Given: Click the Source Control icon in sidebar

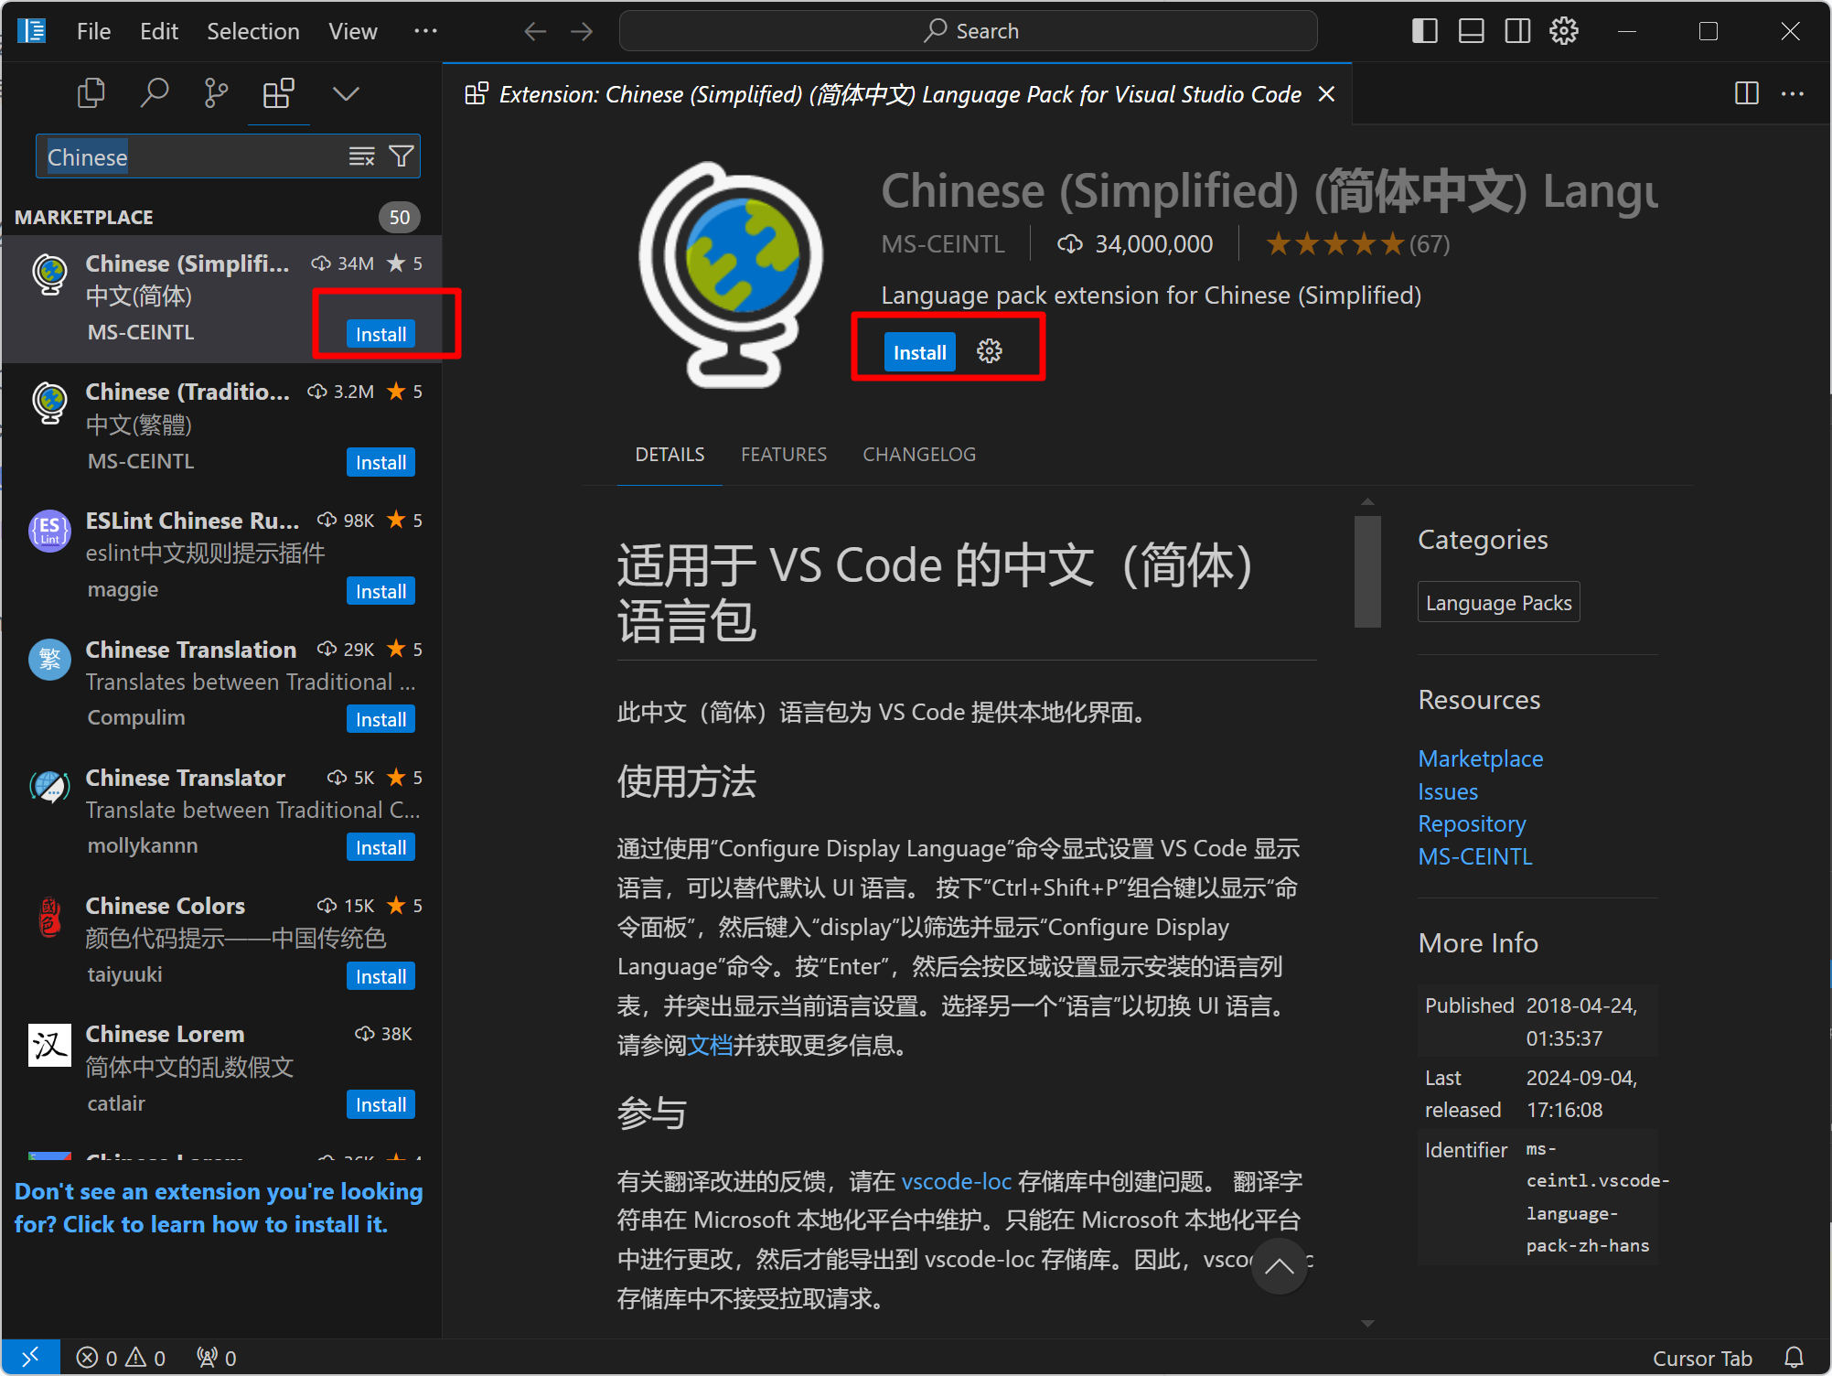Looking at the screenshot, I should click(x=214, y=94).
